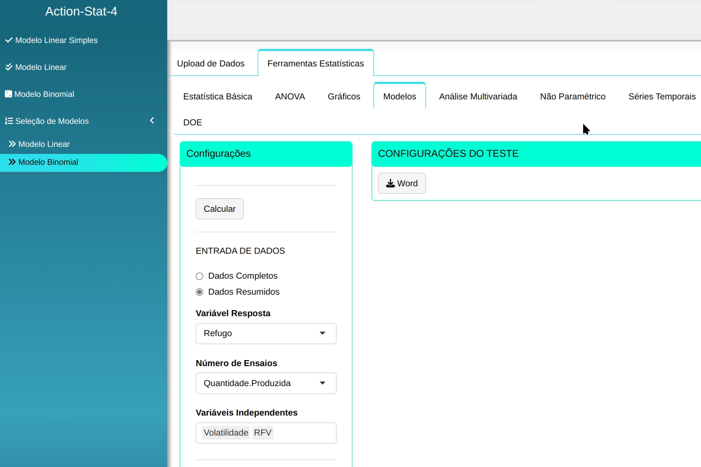
Task: Click the Action-Stat-4 title link
Action: (x=81, y=11)
